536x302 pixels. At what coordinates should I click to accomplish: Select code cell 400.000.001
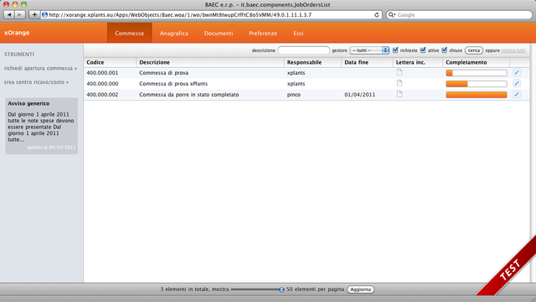102,73
